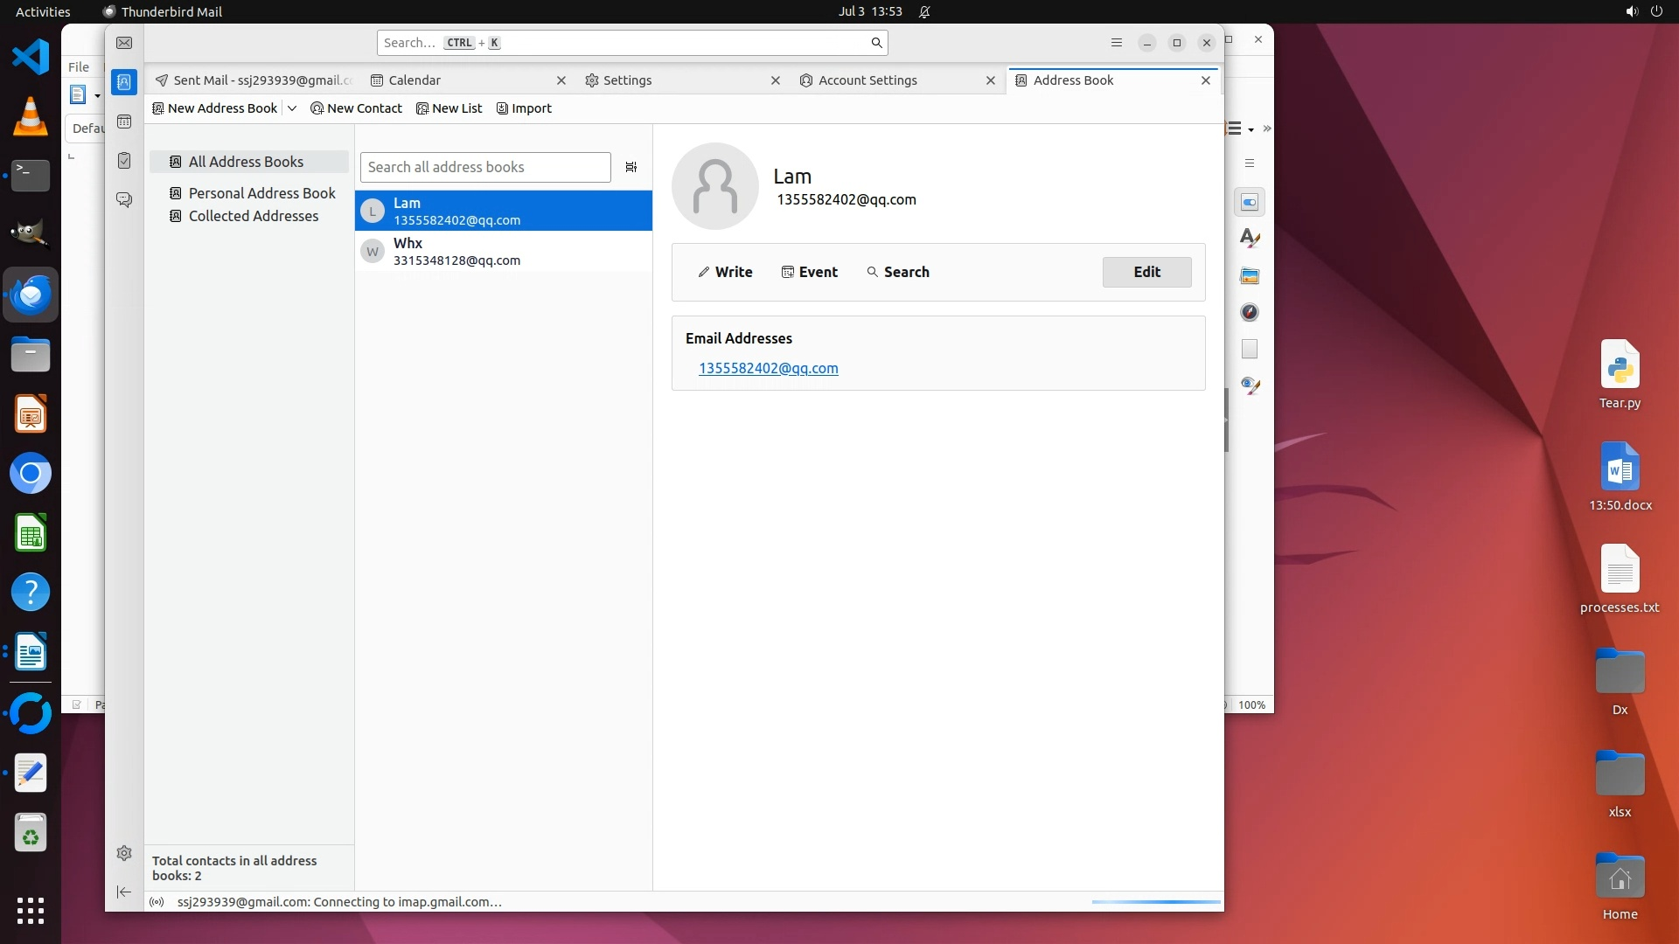Focus the Search all address books field
The height and width of the screenshot is (944, 1679).
tap(485, 167)
